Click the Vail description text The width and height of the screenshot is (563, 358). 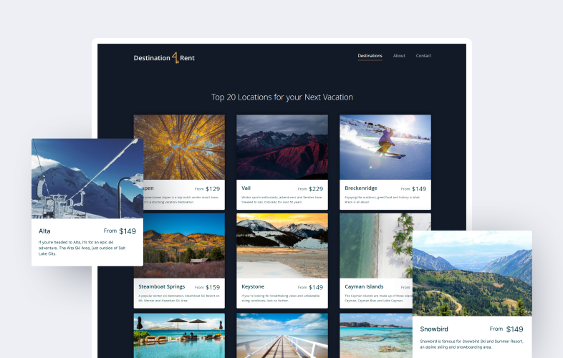(x=281, y=200)
